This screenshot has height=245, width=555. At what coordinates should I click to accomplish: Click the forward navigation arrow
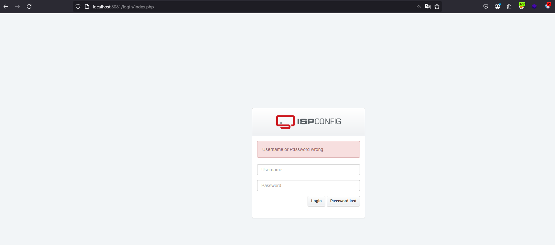point(17,6)
